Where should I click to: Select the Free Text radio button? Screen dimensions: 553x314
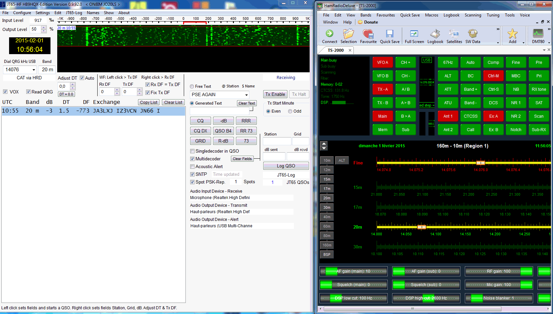[x=192, y=86]
